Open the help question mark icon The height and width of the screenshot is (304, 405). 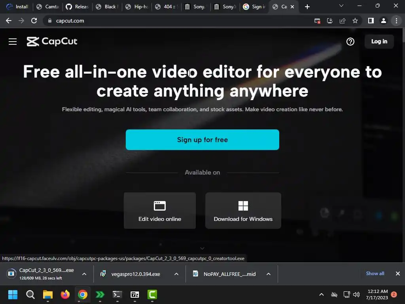(350, 42)
